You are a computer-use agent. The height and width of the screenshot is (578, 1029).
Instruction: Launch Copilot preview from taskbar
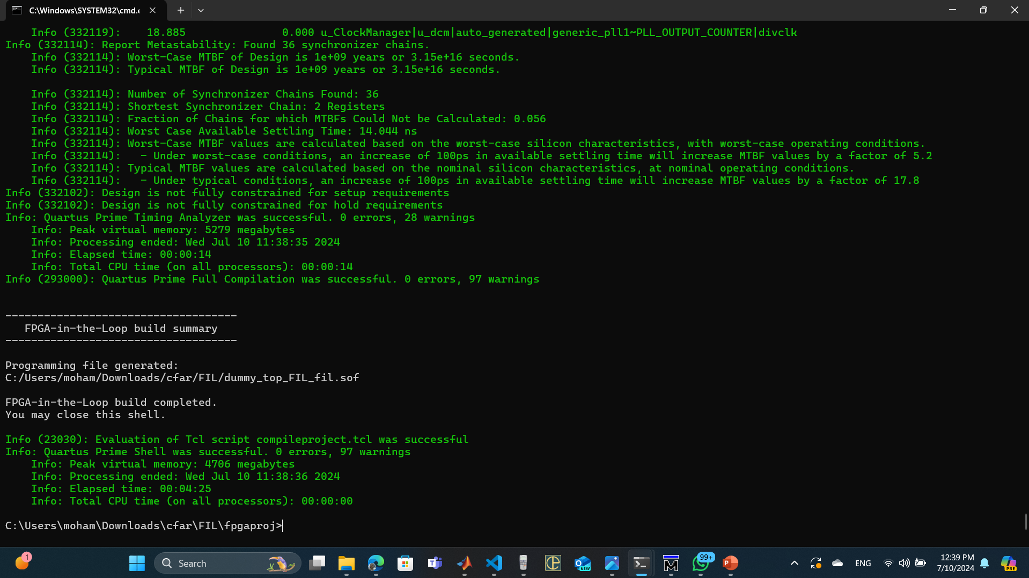tap(1009, 563)
